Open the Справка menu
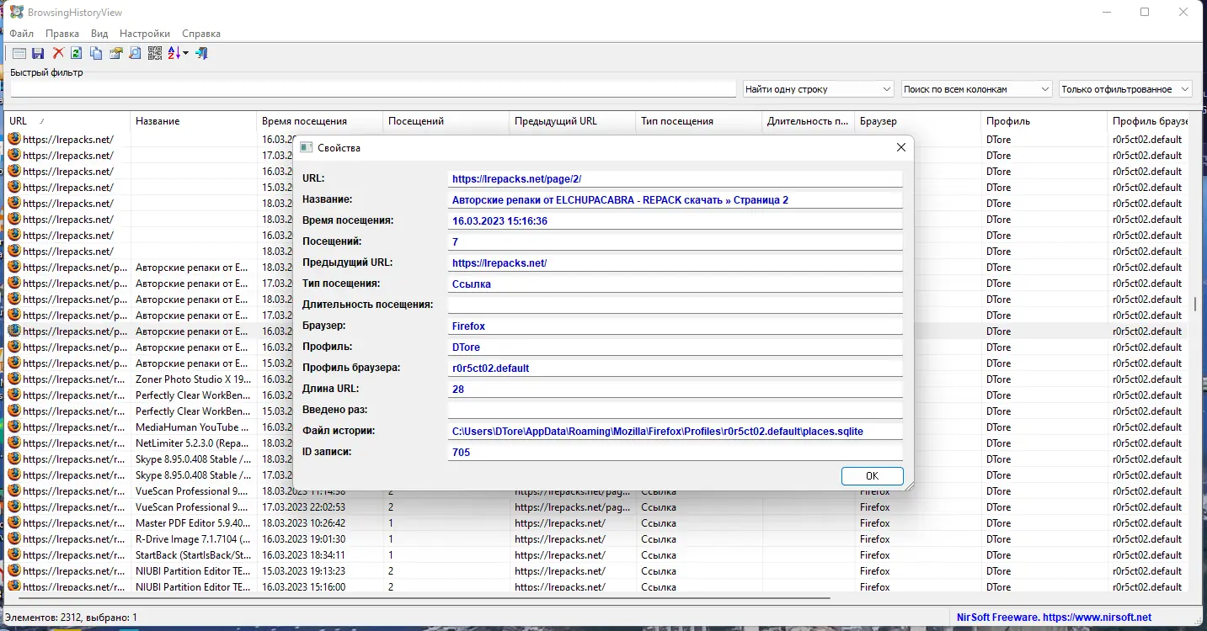1207x631 pixels. [201, 34]
